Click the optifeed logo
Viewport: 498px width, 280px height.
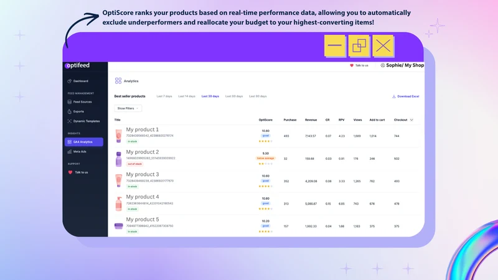78,65
